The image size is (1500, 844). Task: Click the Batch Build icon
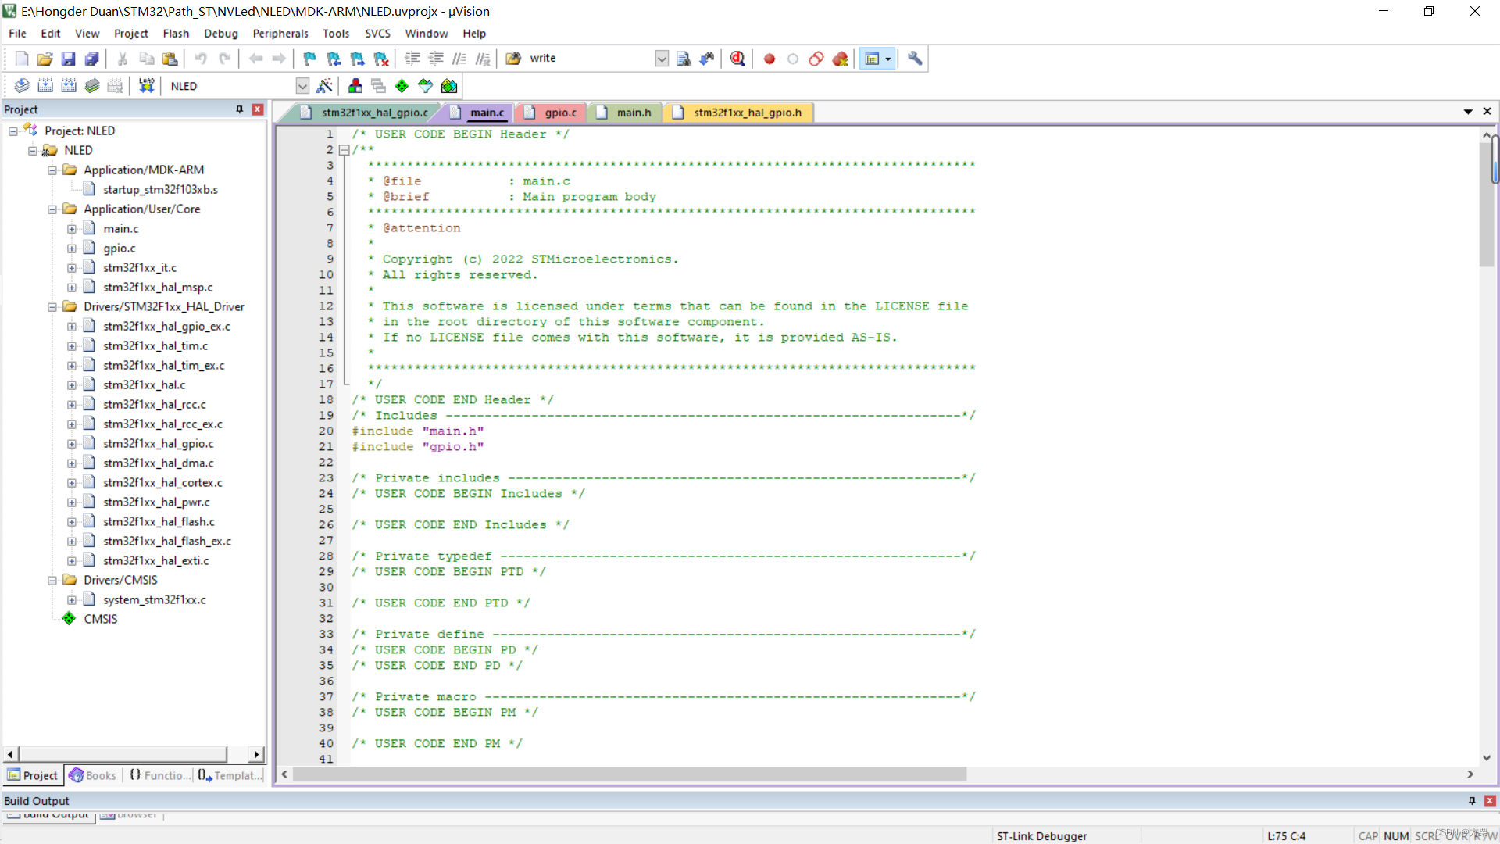click(x=92, y=86)
